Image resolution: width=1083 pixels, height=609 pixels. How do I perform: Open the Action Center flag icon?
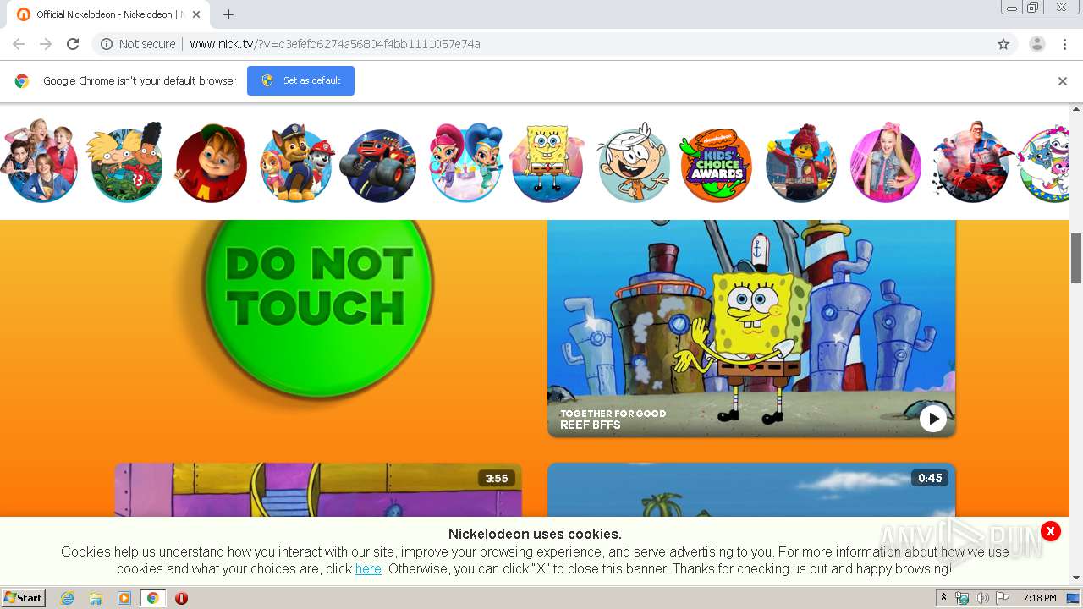click(1003, 598)
